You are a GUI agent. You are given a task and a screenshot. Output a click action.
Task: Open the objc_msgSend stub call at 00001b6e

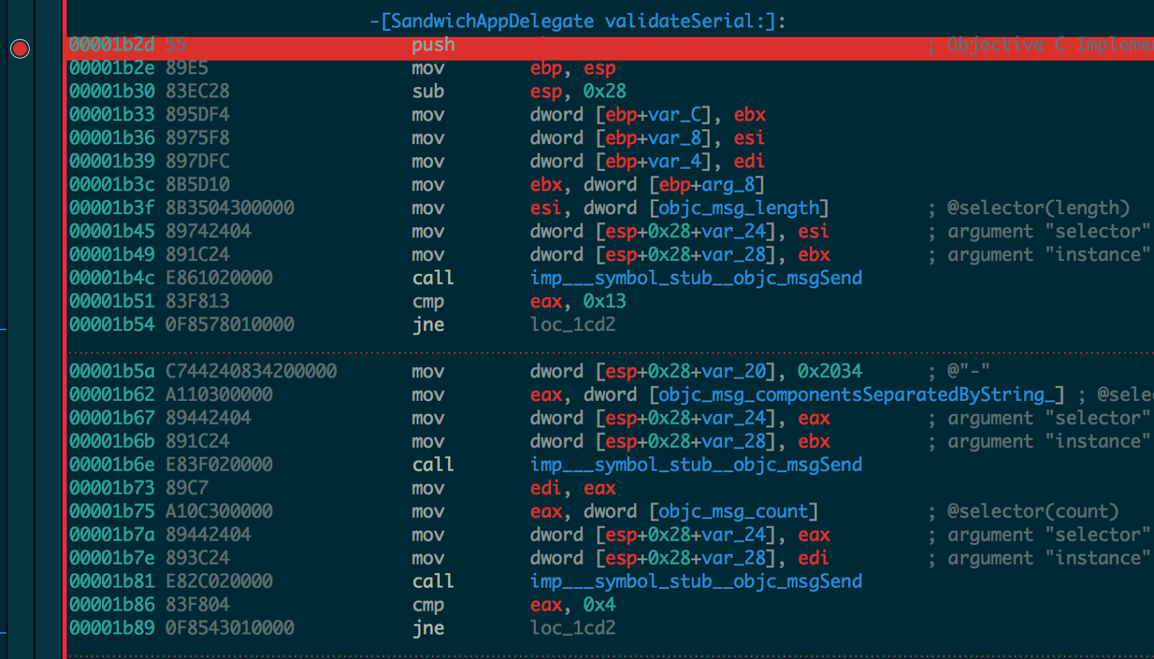click(695, 465)
